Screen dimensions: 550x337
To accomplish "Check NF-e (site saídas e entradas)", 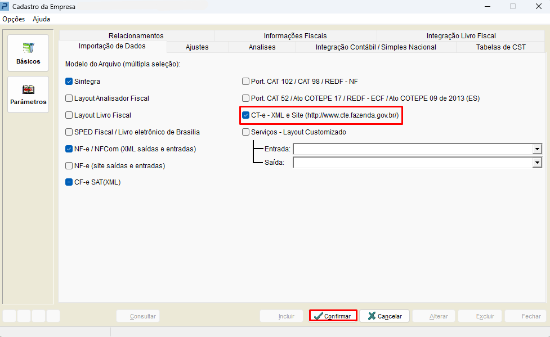I will pos(69,165).
